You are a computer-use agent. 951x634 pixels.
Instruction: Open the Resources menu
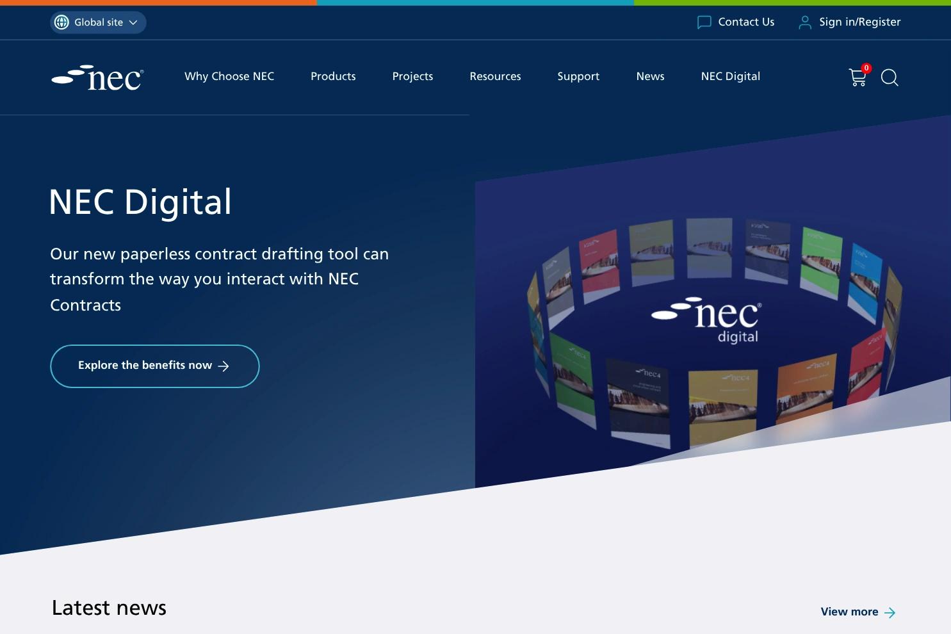(495, 76)
